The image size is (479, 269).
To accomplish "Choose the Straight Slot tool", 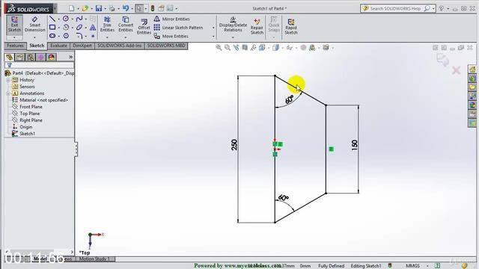I will point(52,36).
